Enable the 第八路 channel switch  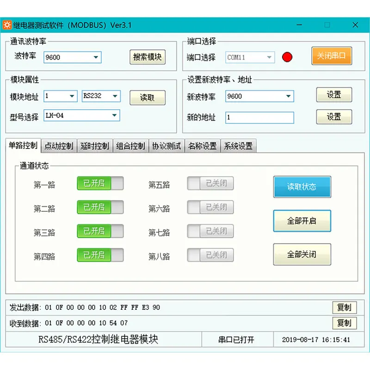210,255
